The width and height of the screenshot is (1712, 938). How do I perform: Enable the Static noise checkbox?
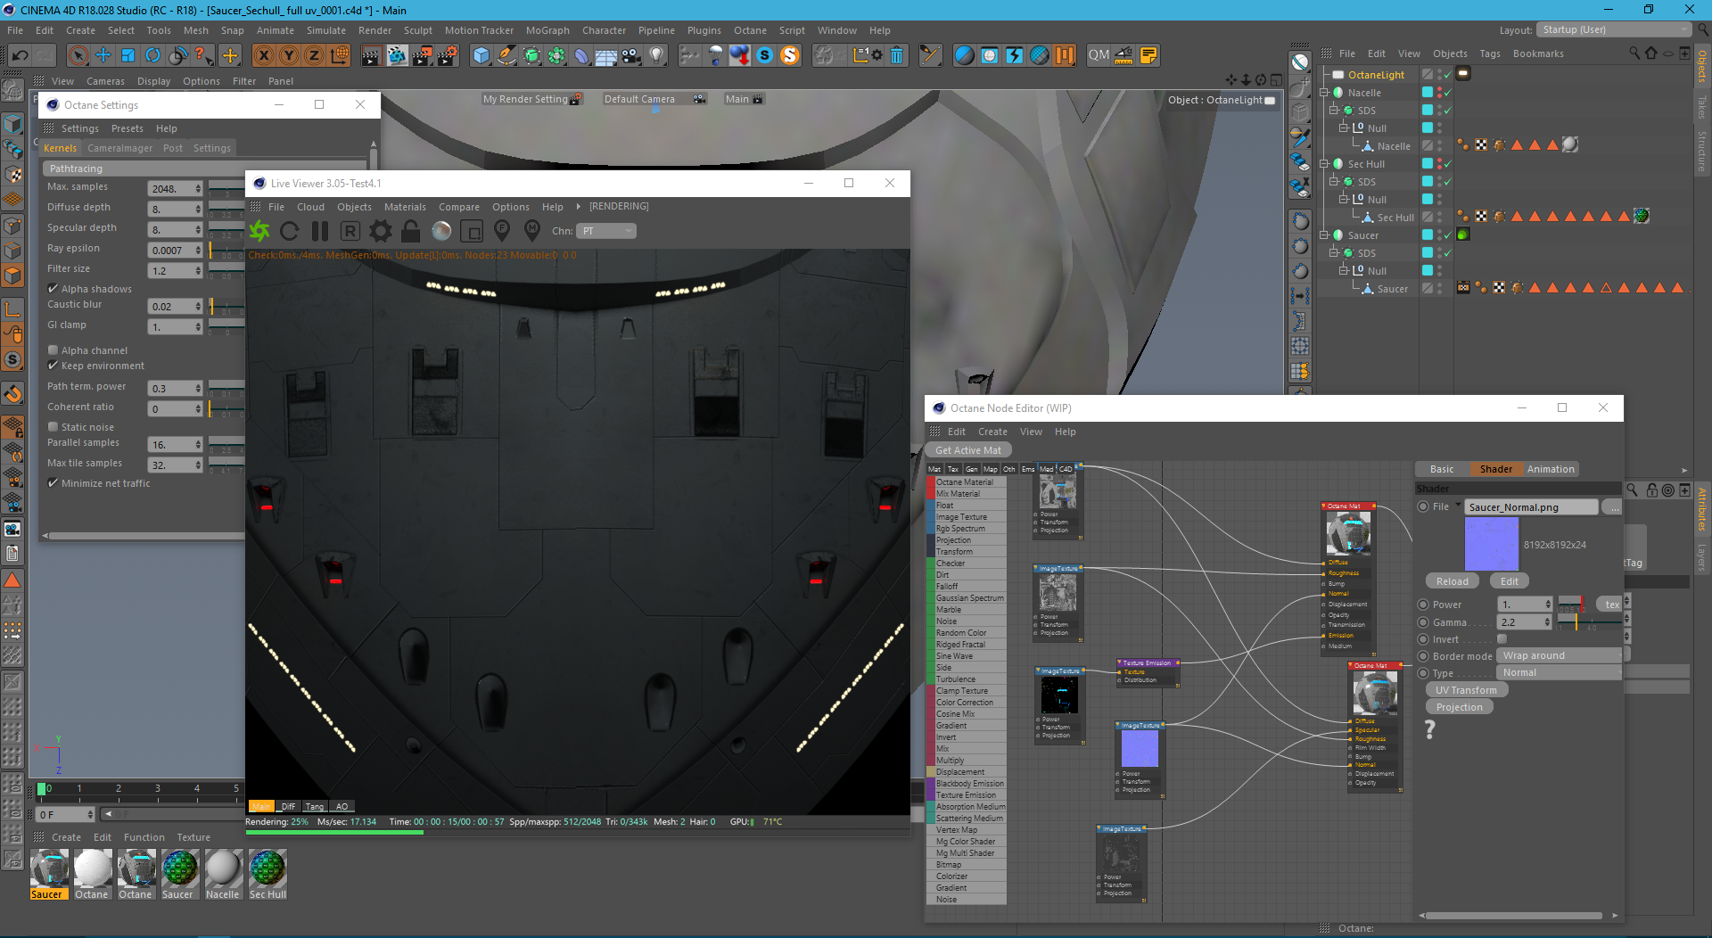[x=53, y=427]
